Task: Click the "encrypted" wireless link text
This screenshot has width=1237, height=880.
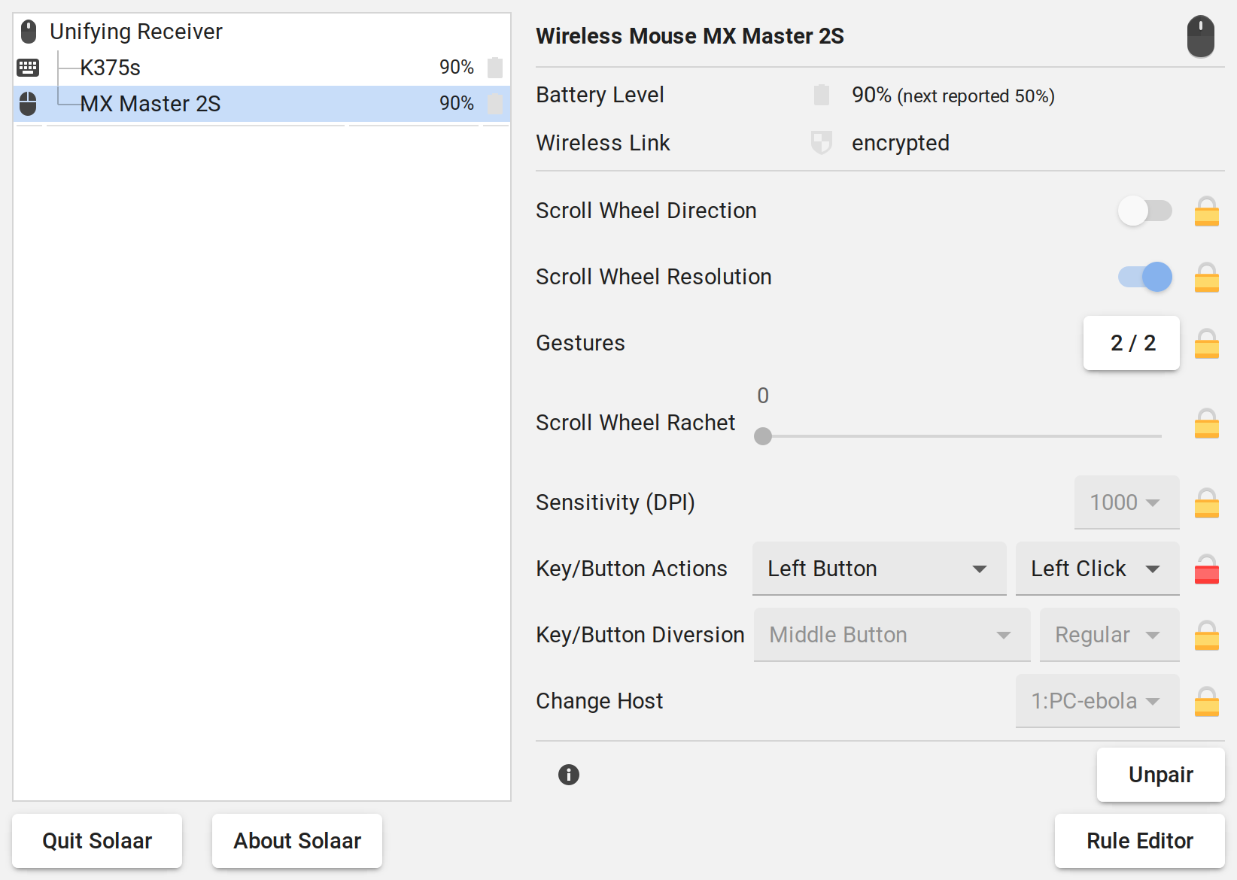Action: [901, 143]
